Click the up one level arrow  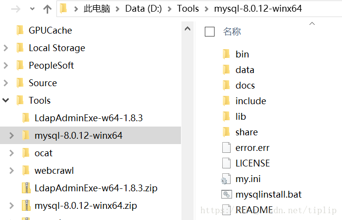(47, 9)
